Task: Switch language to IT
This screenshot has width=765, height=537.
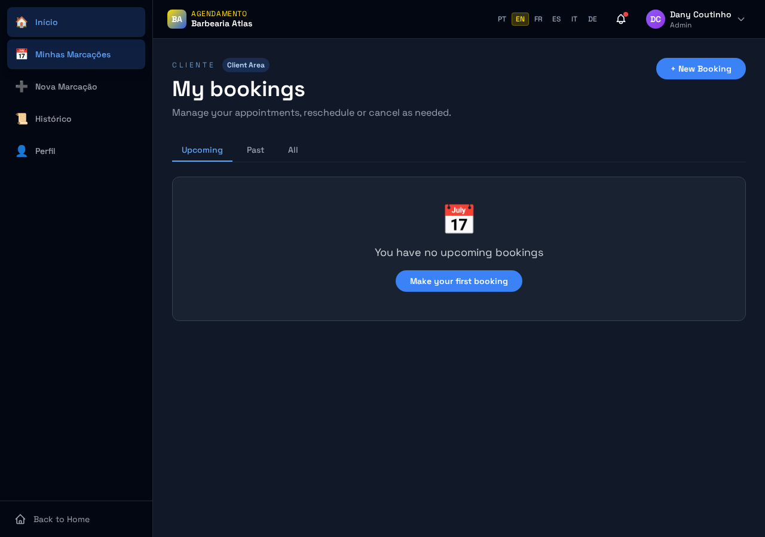Action: tap(574, 19)
